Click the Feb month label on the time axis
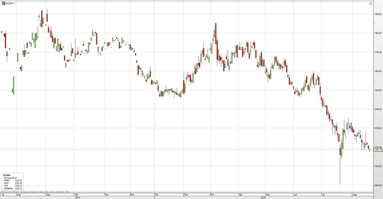Viewport: 383px width, 199px height. click(x=186, y=195)
